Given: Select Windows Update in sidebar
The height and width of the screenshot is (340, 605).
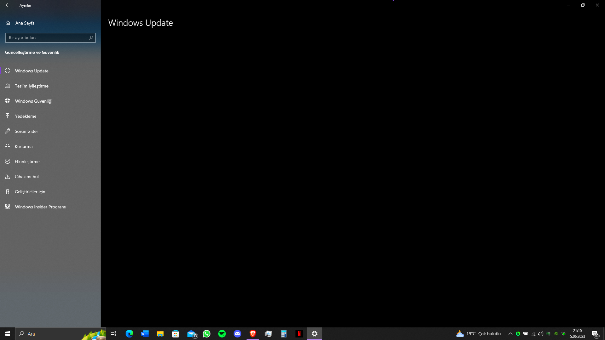Looking at the screenshot, I should (x=32, y=71).
